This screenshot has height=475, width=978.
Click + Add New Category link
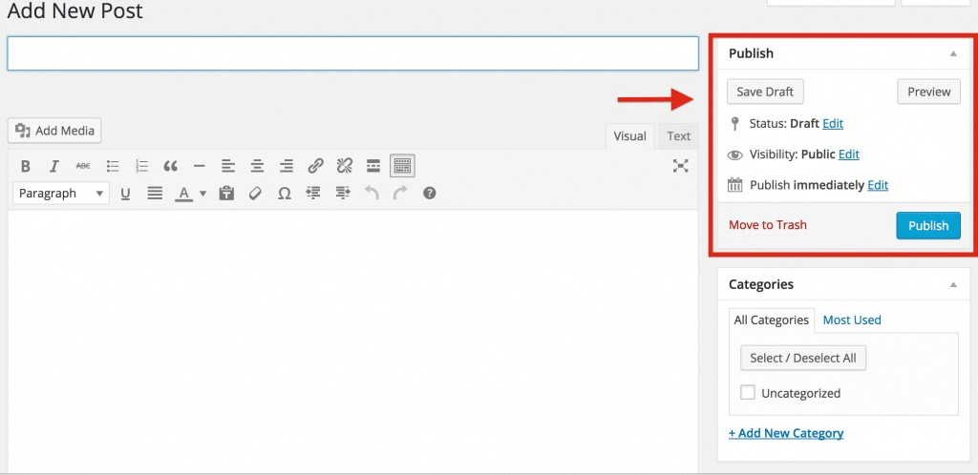pos(786,433)
